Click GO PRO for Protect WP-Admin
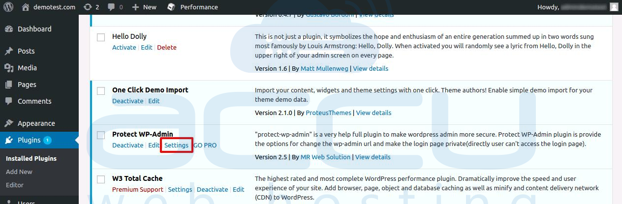Image resolution: width=622 pixels, height=204 pixels. tap(205, 146)
